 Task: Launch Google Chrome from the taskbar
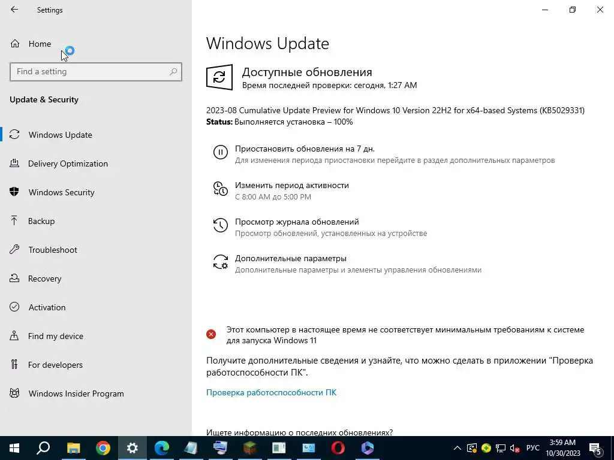pos(103,448)
